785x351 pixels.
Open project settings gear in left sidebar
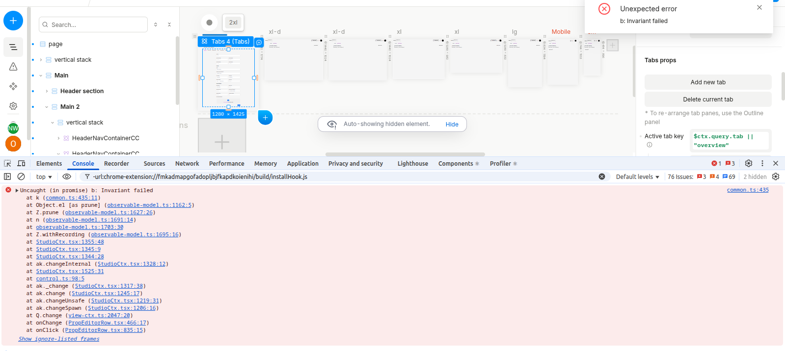tap(13, 106)
